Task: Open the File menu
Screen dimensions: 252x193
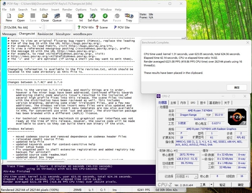Action: pos(4,9)
